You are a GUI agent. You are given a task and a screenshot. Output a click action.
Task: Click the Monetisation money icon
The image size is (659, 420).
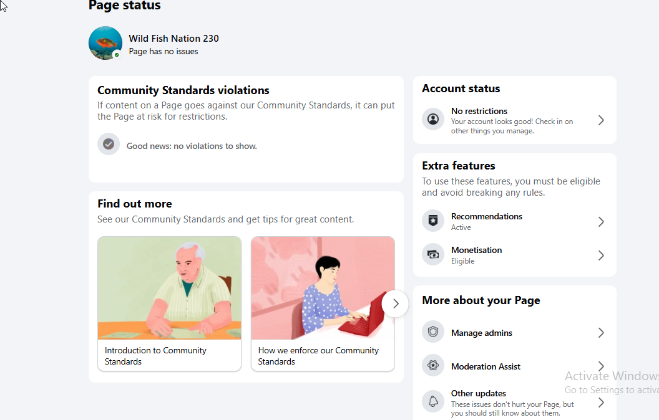[x=433, y=254]
